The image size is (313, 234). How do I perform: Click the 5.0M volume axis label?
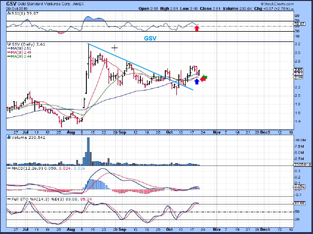click(x=300, y=152)
